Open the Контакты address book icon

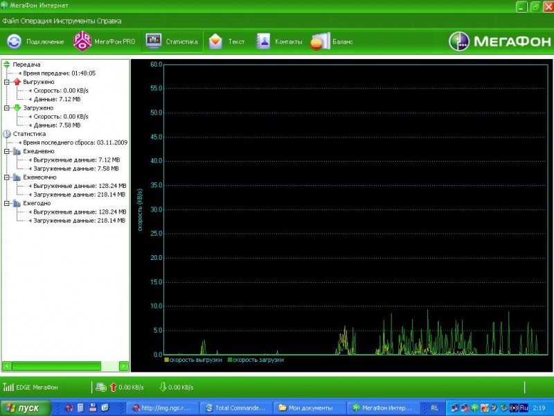point(263,42)
